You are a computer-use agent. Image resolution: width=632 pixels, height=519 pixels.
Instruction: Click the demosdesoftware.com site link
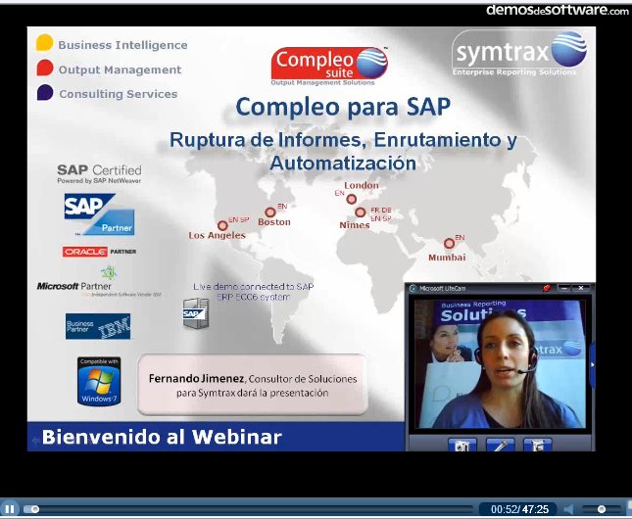click(558, 10)
